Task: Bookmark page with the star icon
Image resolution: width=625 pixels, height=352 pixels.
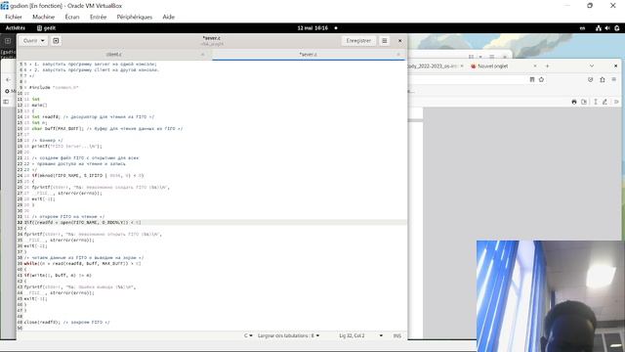Action: click(541, 79)
